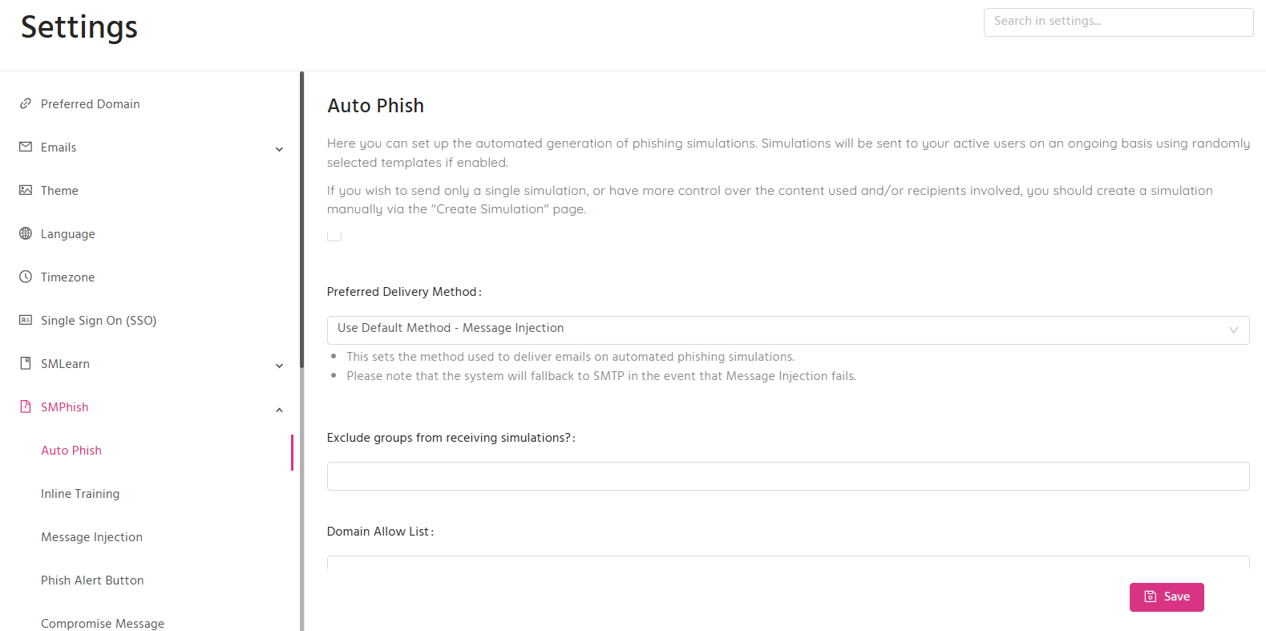1266x631 pixels.
Task: Click the Save button
Action: click(x=1167, y=597)
